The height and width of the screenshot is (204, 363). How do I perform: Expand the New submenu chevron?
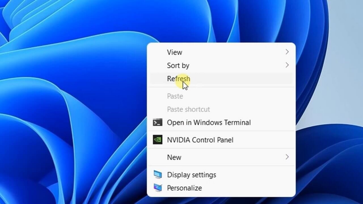287,157
